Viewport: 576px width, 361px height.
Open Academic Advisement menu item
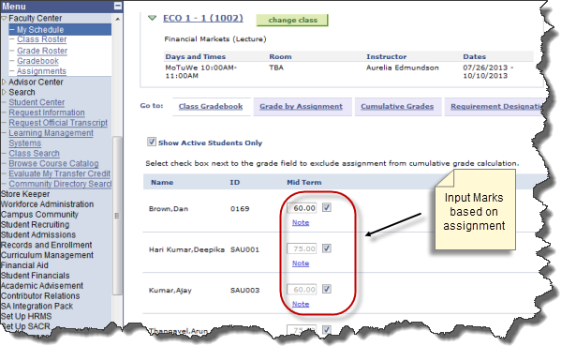tap(42, 286)
